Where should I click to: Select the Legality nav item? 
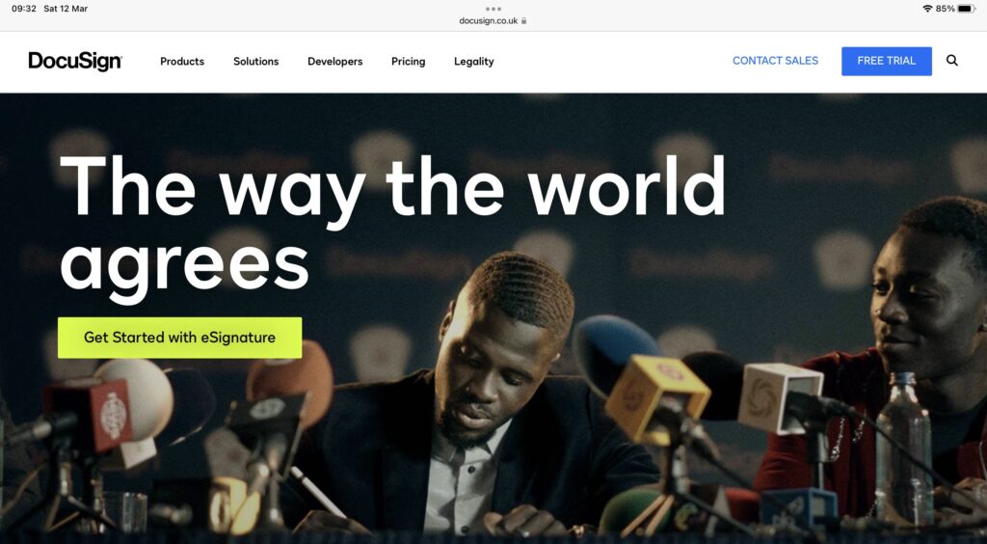click(474, 61)
